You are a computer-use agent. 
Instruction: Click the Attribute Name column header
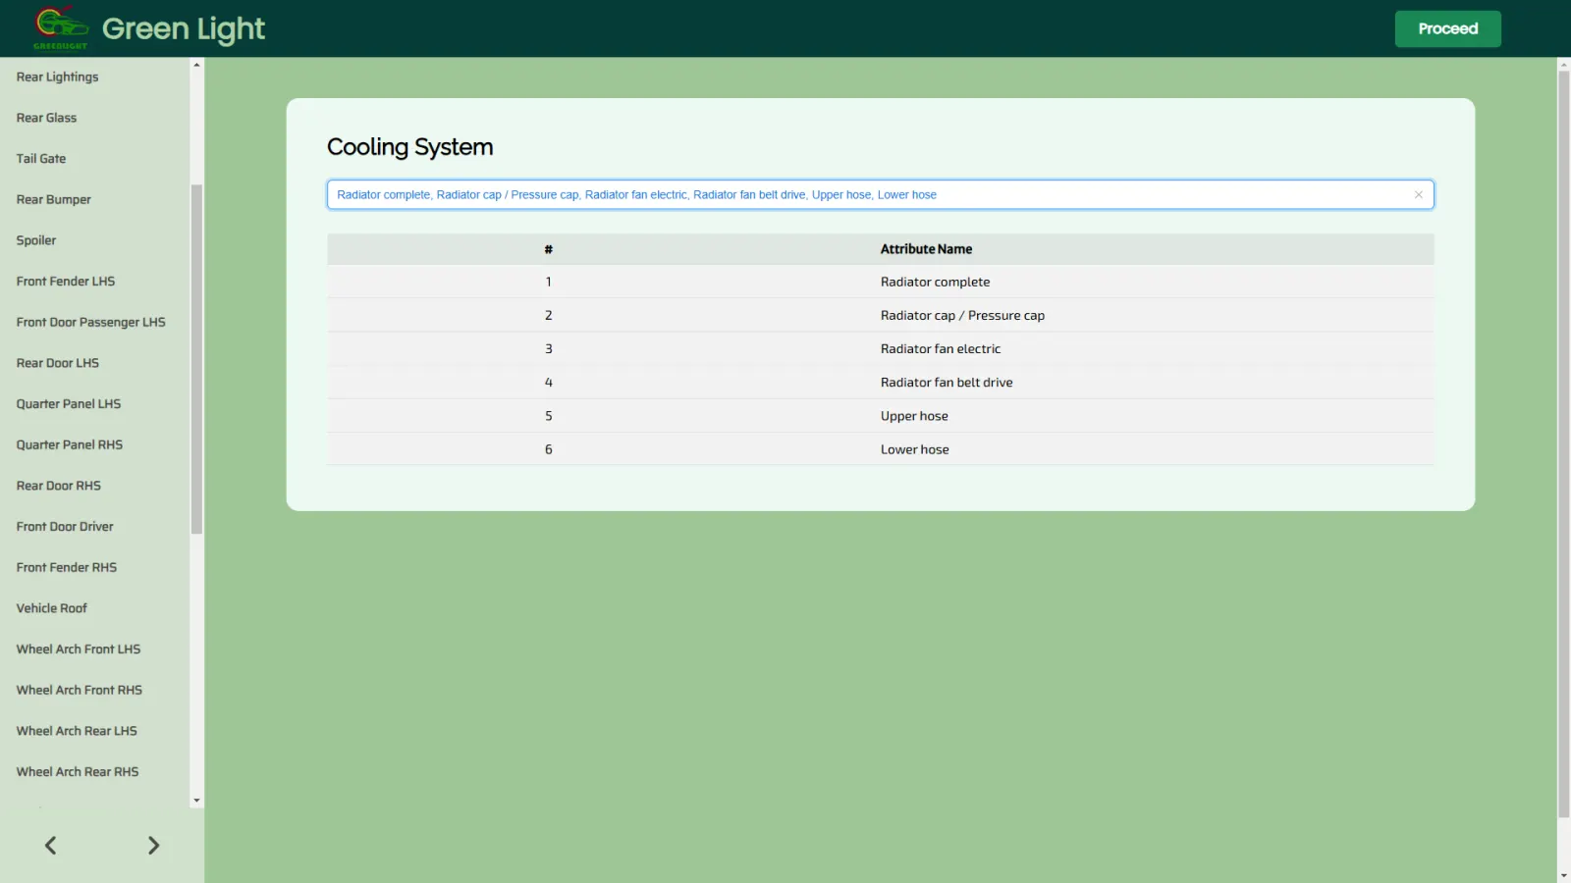[926, 249]
